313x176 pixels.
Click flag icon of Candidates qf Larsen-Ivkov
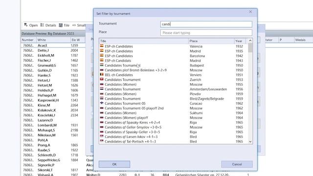[x=102, y=136]
